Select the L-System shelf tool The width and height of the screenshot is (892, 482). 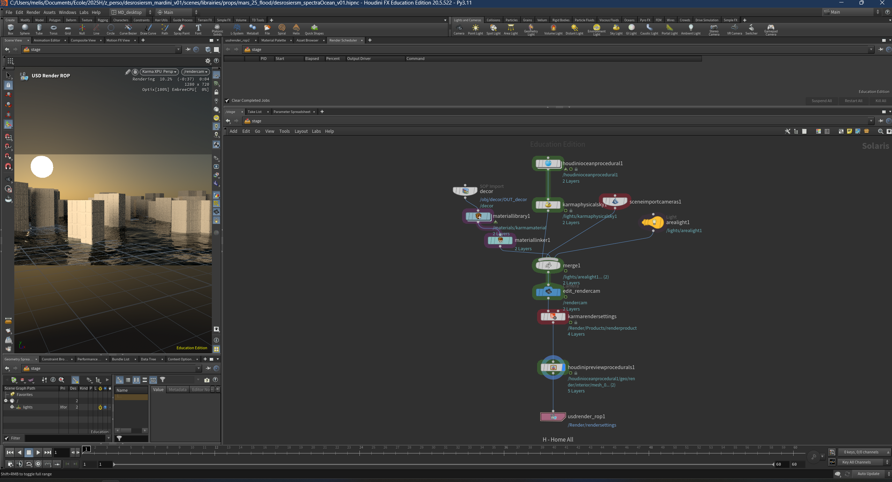237,29
